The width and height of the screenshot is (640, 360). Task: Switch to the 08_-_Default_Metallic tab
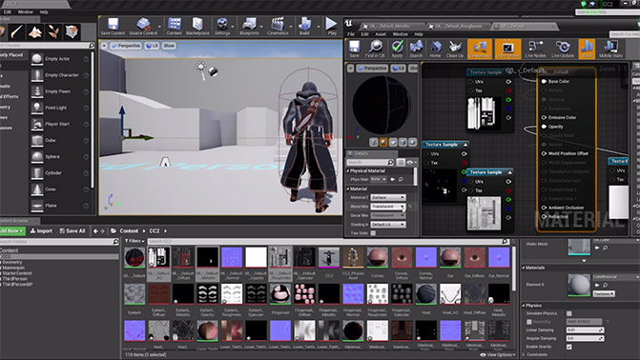pyautogui.click(x=391, y=26)
